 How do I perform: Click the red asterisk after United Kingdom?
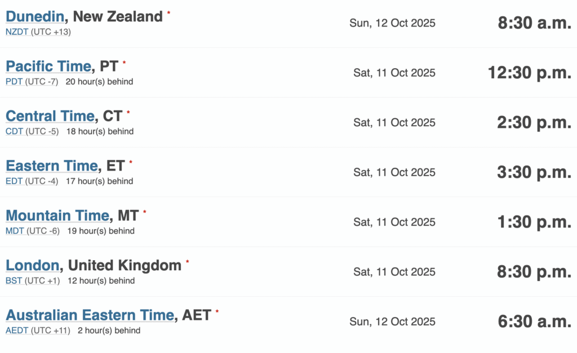tap(188, 261)
